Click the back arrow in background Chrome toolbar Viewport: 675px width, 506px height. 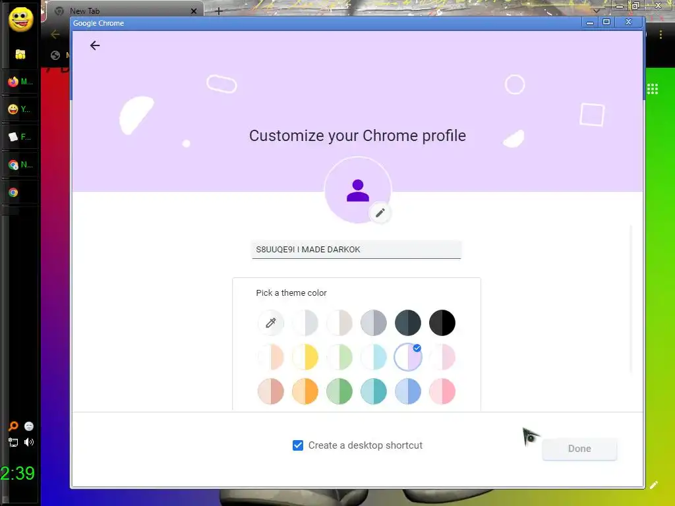(x=55, y=34)
